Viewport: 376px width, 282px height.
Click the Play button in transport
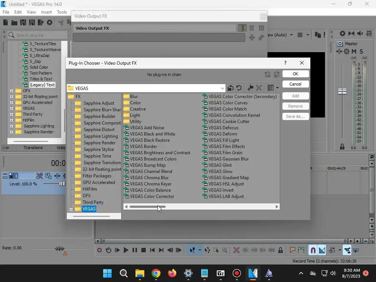pyautogui.click(x=126, y=250)
